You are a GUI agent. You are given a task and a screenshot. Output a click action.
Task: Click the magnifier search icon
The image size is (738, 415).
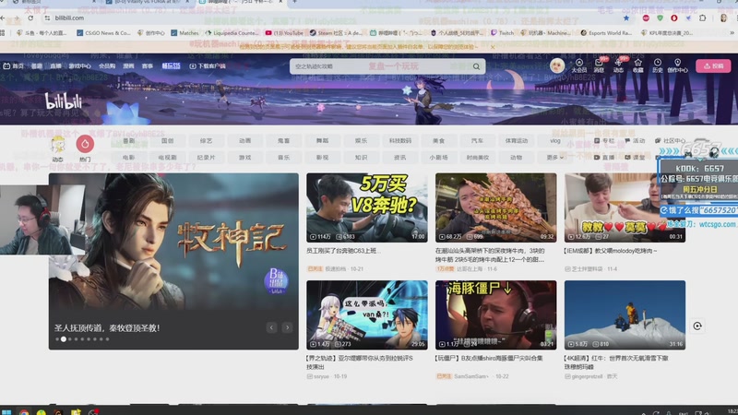click(476, 66)
